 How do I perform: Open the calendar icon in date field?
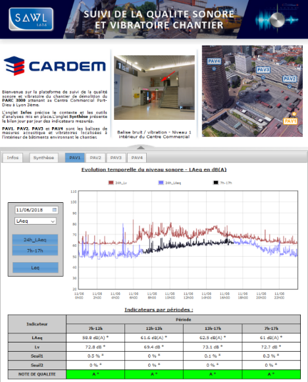pos(55,209)
